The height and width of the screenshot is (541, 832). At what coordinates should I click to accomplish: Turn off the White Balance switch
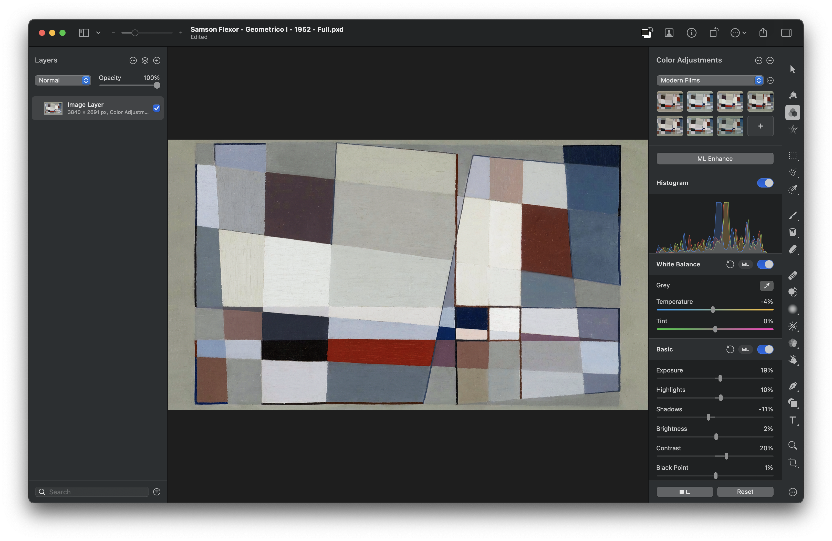point(765,264)
